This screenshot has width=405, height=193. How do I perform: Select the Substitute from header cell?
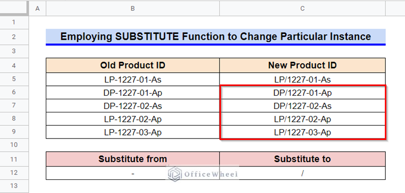point(133,159)
